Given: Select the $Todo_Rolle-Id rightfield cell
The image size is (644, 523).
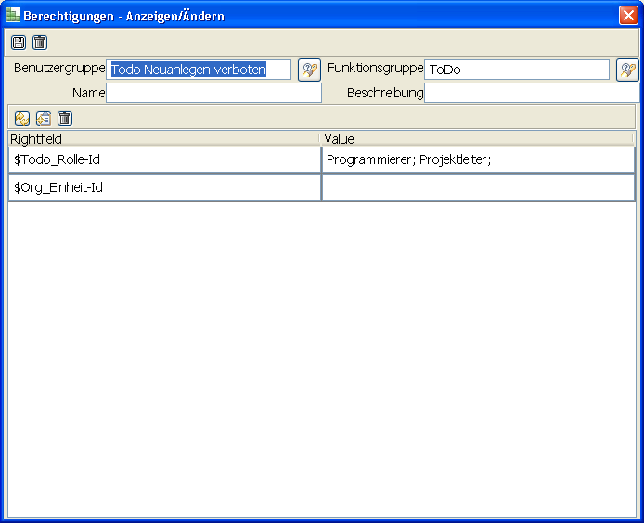Looking at the screenshot, I should click(x=164, y=160).
